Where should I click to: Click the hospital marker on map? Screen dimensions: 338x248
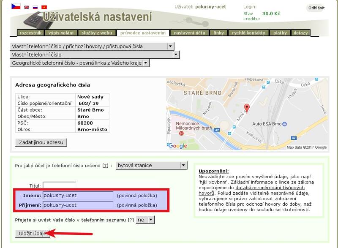pos(182,133)
